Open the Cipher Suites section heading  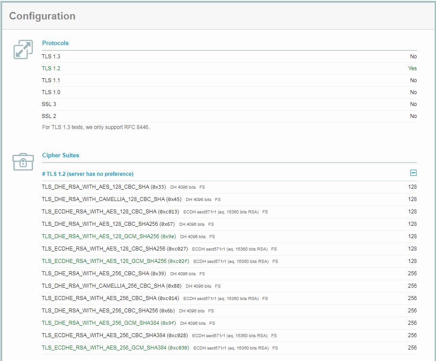60,155
